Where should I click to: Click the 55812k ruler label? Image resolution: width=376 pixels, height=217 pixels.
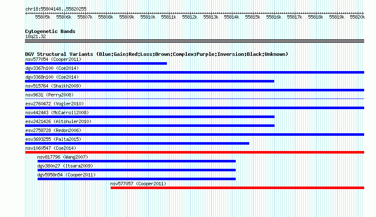(190, 17)
